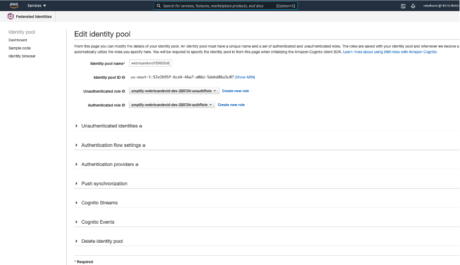Create new role for Unauthenticated role
Screen dimensions: 460x265
pyautogui.click(x=235, y=91)
